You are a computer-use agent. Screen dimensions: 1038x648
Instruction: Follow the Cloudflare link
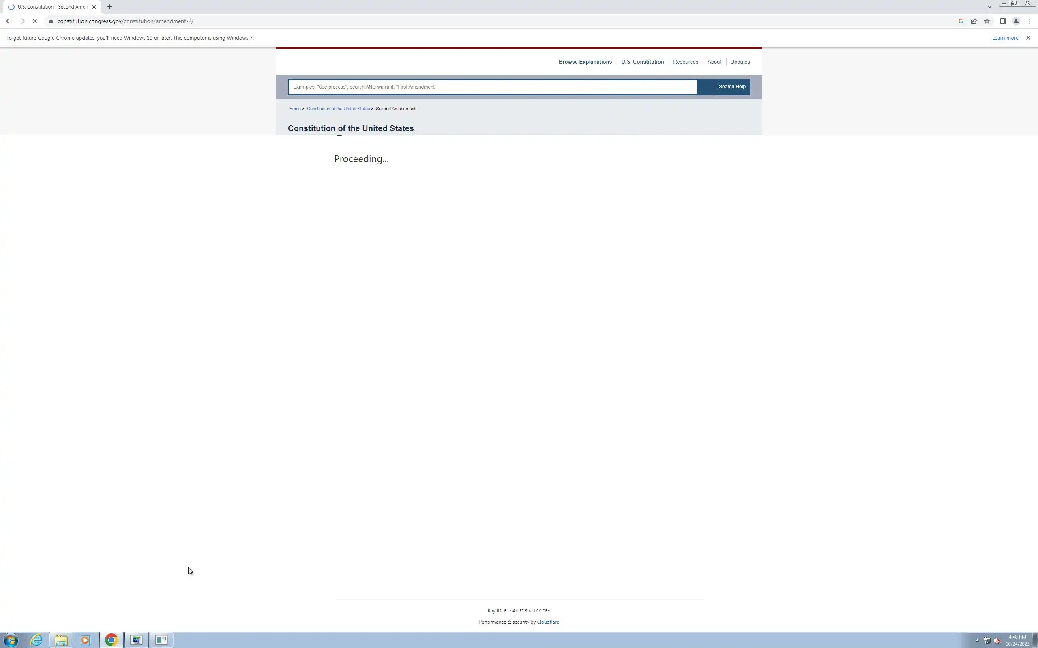(548, 622)
